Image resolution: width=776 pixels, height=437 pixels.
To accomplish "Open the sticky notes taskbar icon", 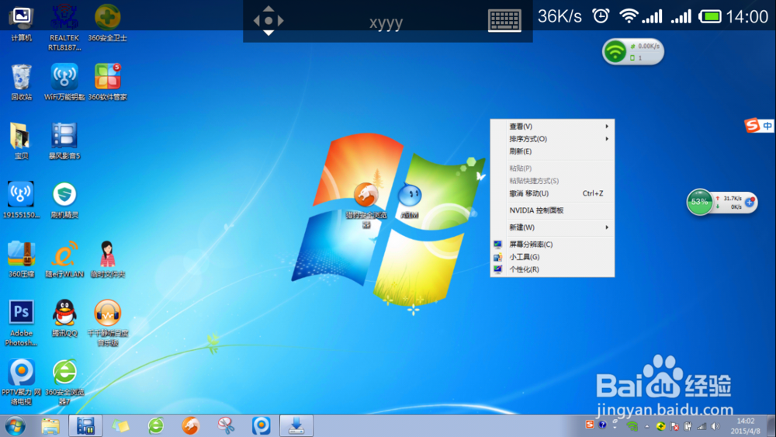I will [120, 425].
